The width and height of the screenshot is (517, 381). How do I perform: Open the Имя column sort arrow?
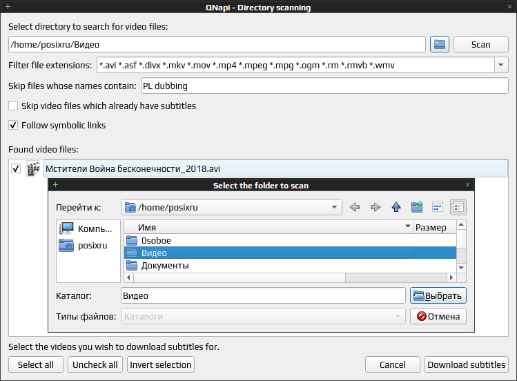coord(407,226)
